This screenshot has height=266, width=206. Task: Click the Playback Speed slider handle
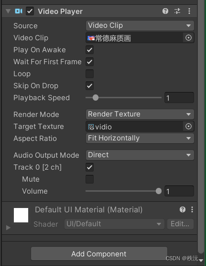coord(96,98)
